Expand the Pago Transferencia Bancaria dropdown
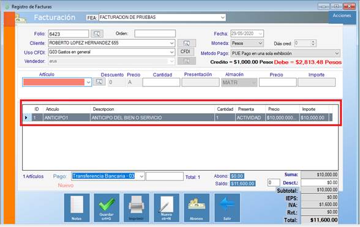360x227 pixels. tap(141, 176)
